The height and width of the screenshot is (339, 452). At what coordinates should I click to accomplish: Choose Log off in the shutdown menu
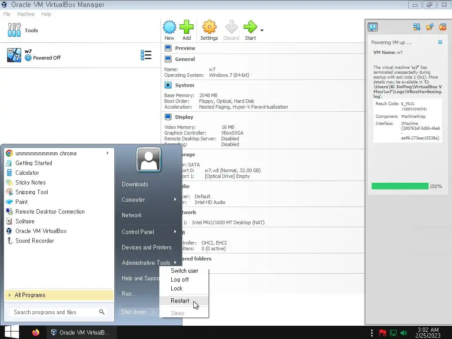click(x=184, y=279)
